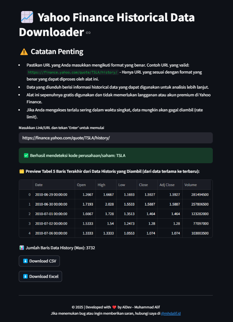The image size is (233, 322).
Task: Click the download icon inside the Download Excel button
Action: tap(25, 276)
